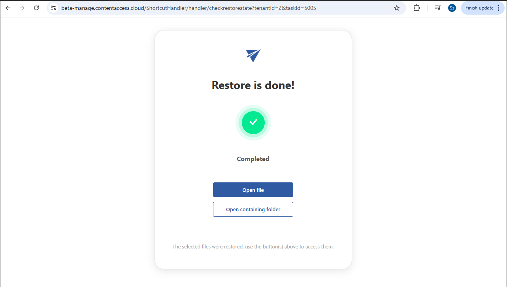Screen dimensions: 507x288
Task: Open Chrome's three-dot menu
Action: click(x=498, y=8)
